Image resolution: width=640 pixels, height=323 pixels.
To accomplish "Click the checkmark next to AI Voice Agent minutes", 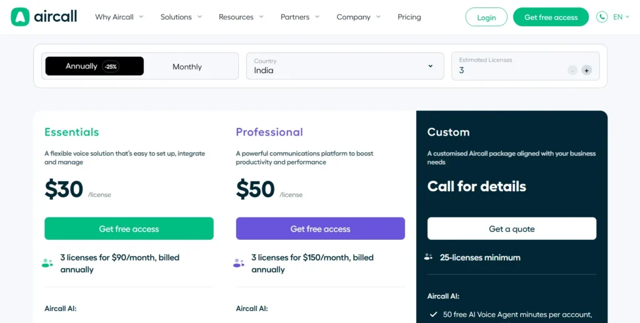I will (x=433, y=314).
